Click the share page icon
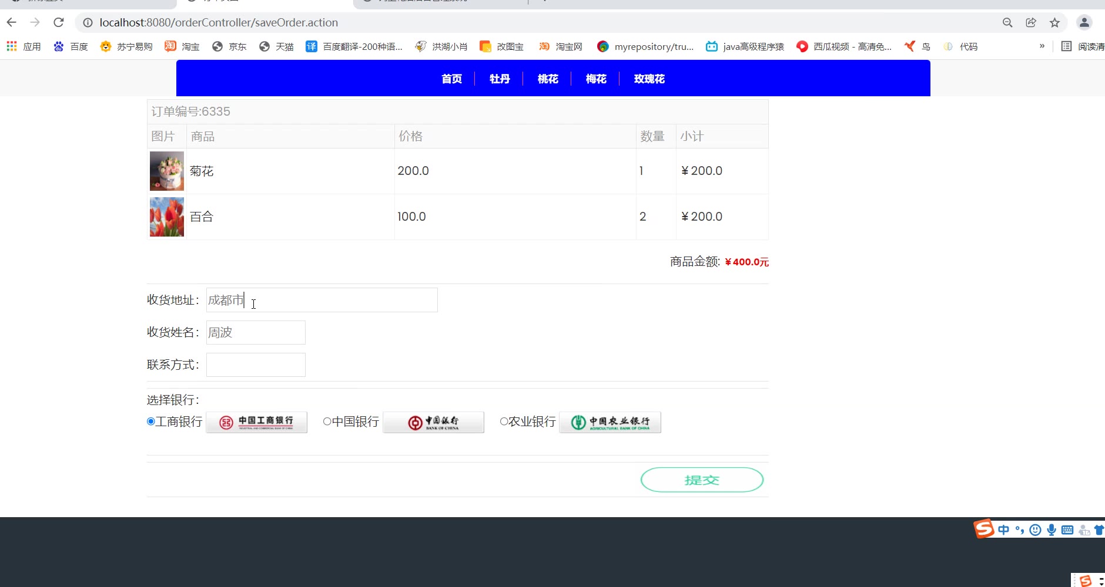 pos(1031,22)
